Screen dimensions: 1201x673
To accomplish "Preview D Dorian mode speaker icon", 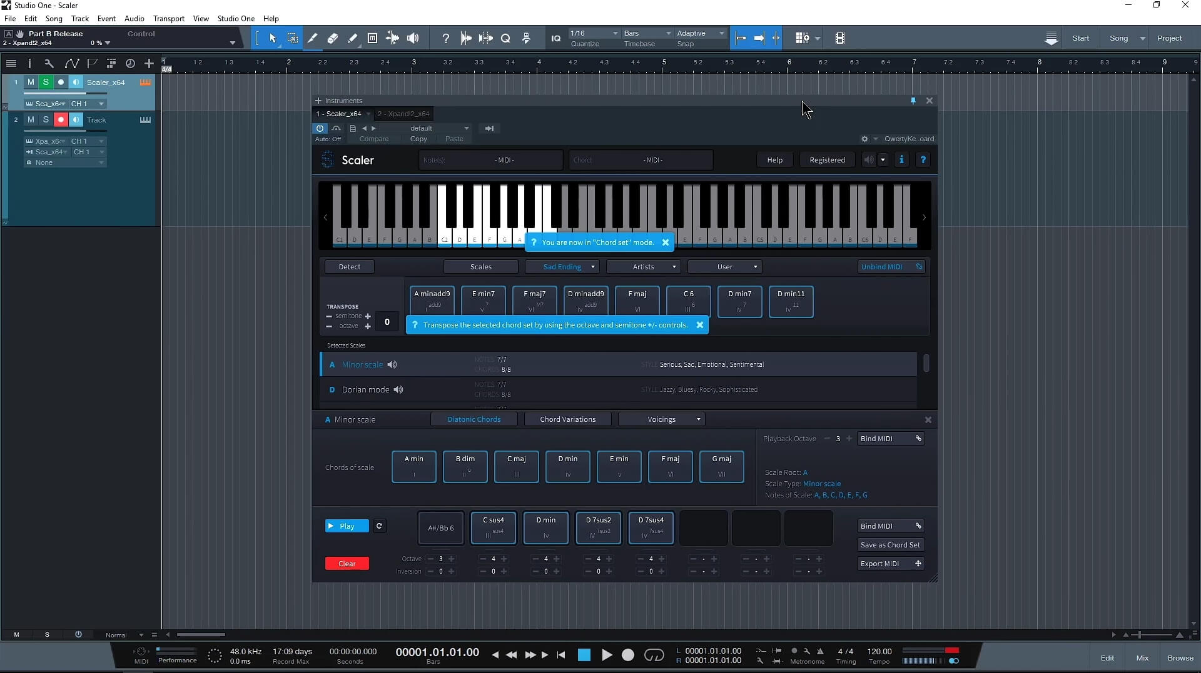I will click(x=398, y=389).
